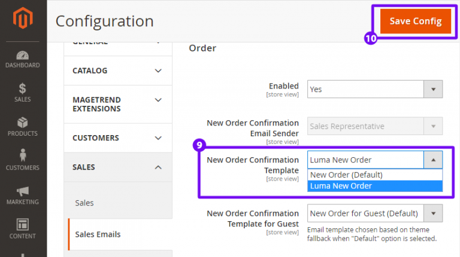Open the Dashboard from sidebar
This screenshot has height=257, width=460.
[x=23, y=58]
